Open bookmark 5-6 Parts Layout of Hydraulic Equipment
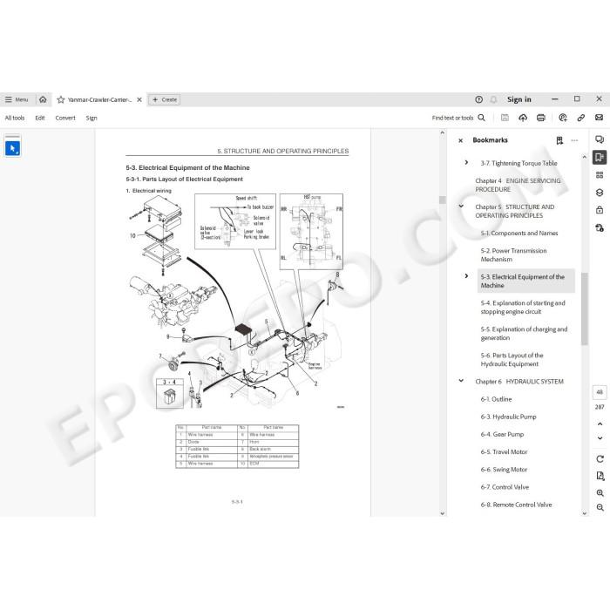 512,359
